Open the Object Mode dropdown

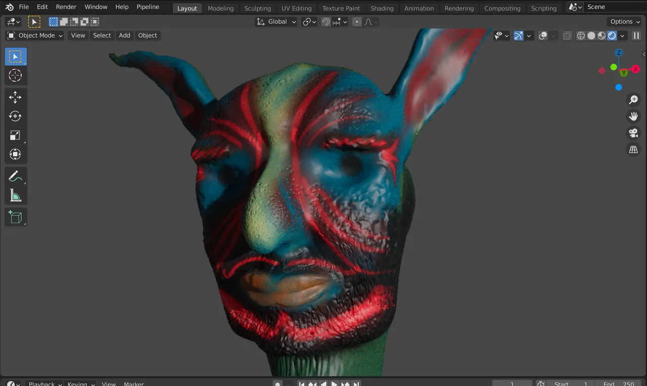point(35,35)
